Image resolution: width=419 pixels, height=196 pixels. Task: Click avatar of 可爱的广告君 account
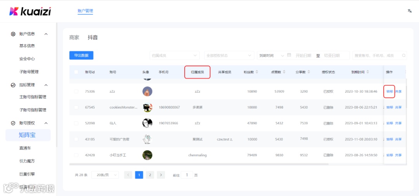click(x=147, y=139)
